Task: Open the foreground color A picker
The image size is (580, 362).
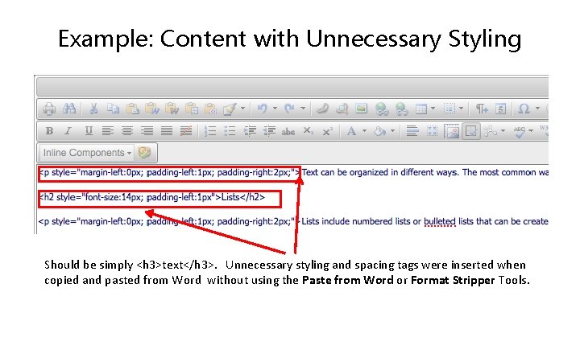Action: pyautogui.click(x=352, y=131)
